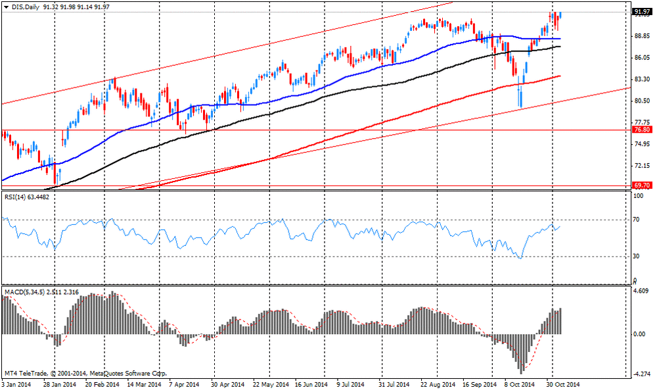Click the 3 Jan 2014 date label
Viewport: 657px width, 390px height.
pos(17,384)
